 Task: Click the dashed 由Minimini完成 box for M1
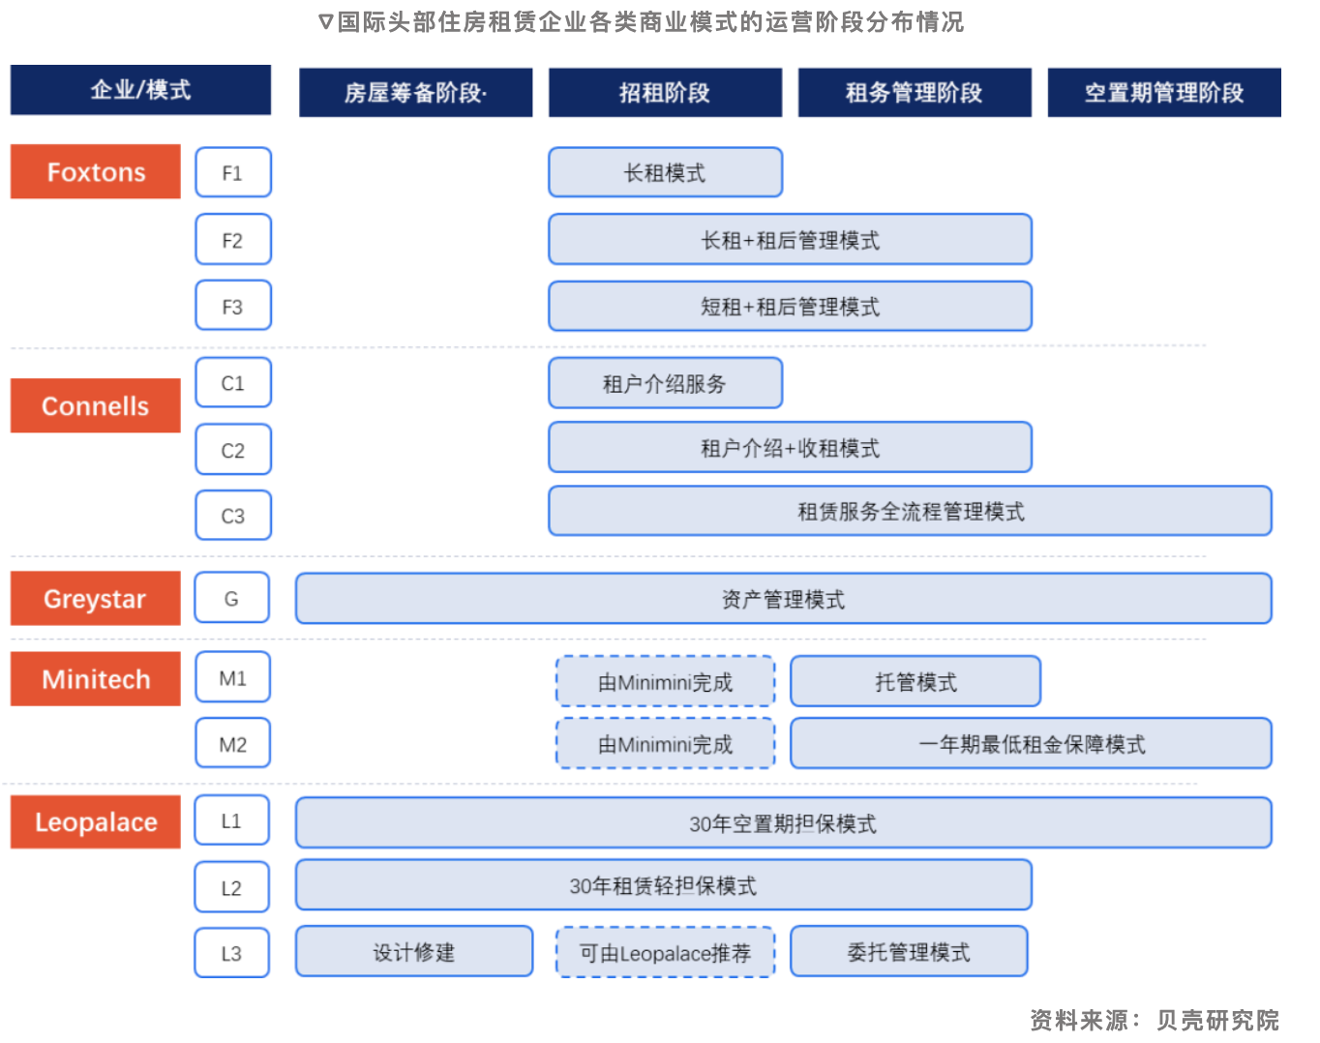[665, 681]
